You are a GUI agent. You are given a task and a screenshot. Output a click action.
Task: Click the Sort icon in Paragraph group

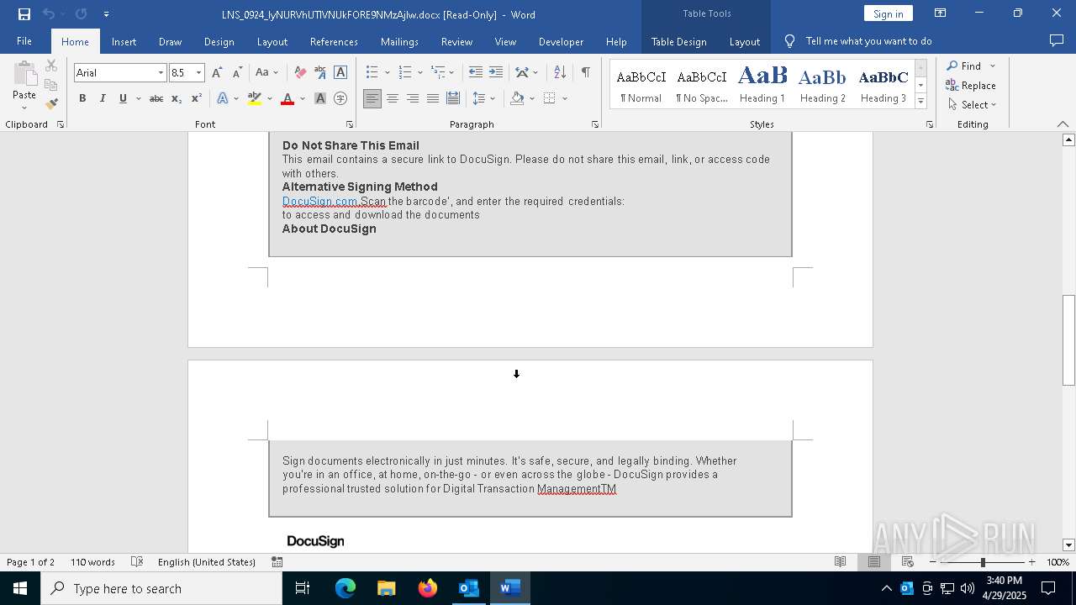point(560,73)
